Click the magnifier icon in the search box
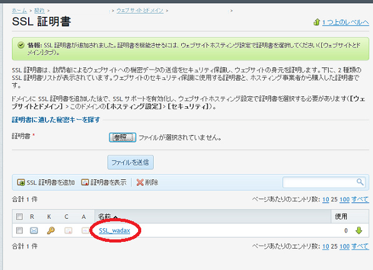Screen dimensions: 373x270 360,182
